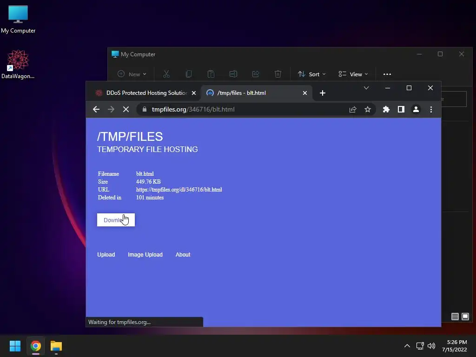Close the /tmp/files - blt.html tab
Image resolution: width=476 pixels, height=357 pixels.
point(305,93)
